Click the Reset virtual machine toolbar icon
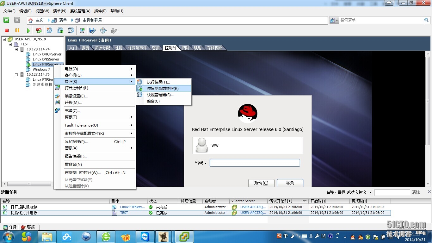This screenshot has width=432, height=243. (39, 30)
